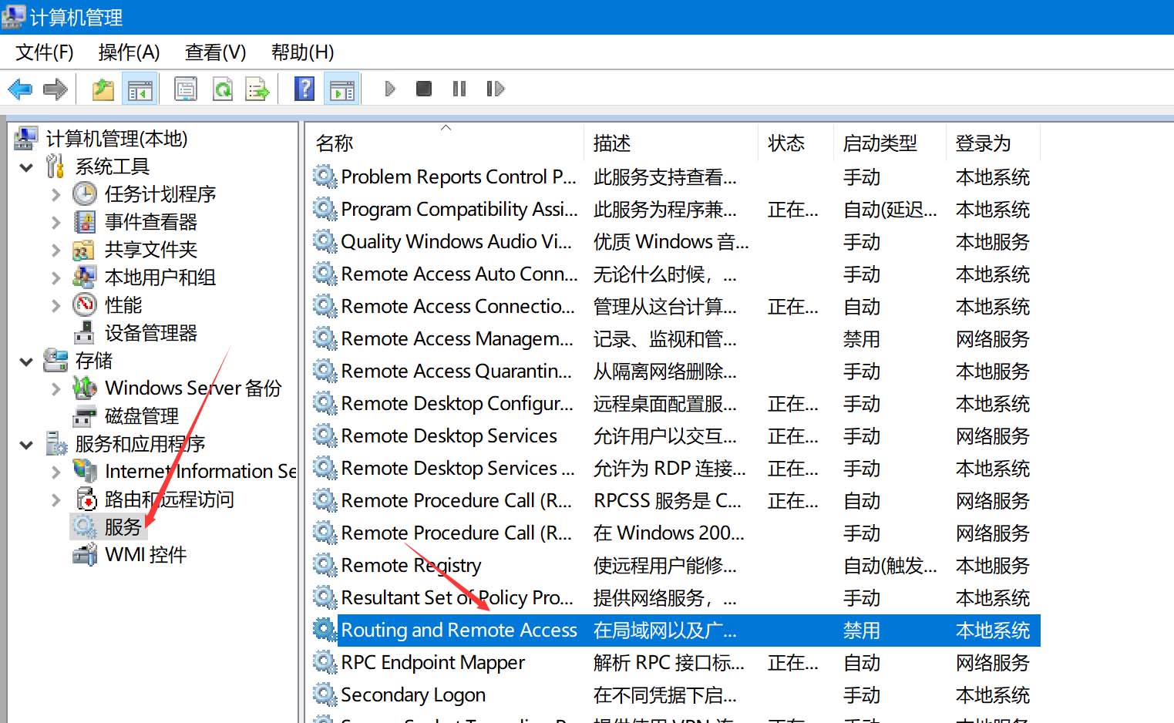This screenshot has height=723, width=1174.
Task: Click the Export list toolbar icon
Action: (257, 89)
